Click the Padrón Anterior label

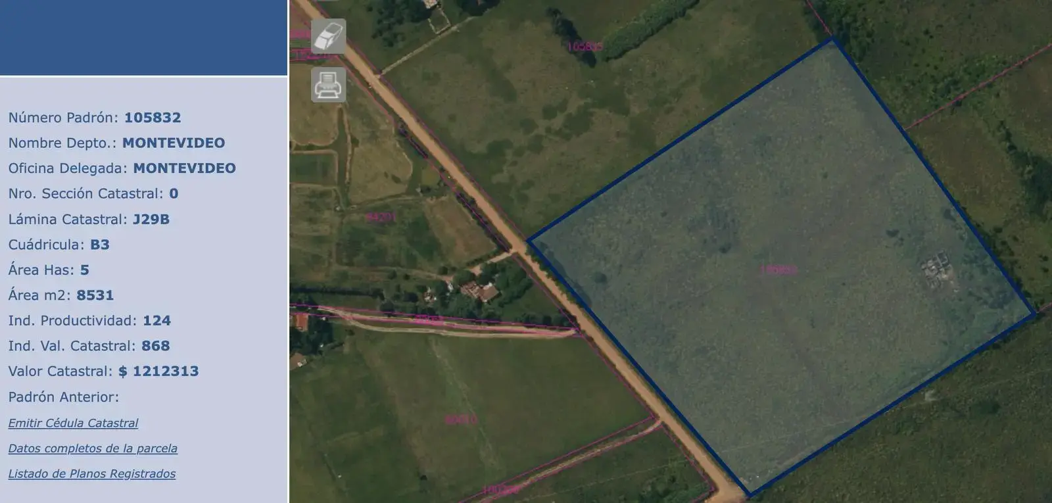point(64,396)
